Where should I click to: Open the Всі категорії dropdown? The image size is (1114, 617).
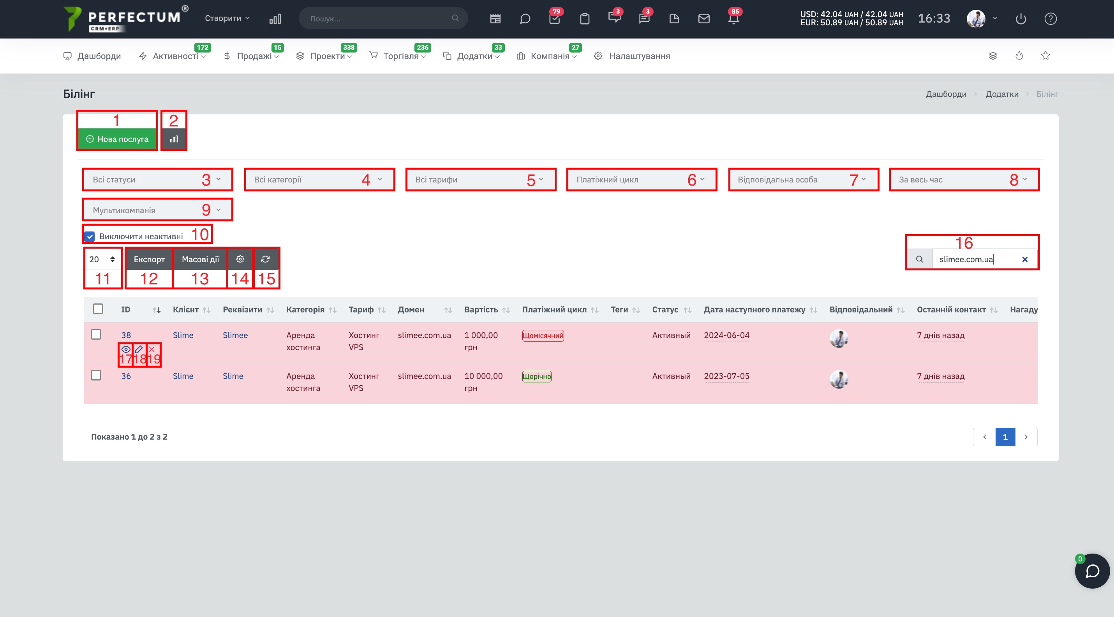point(319,180)
